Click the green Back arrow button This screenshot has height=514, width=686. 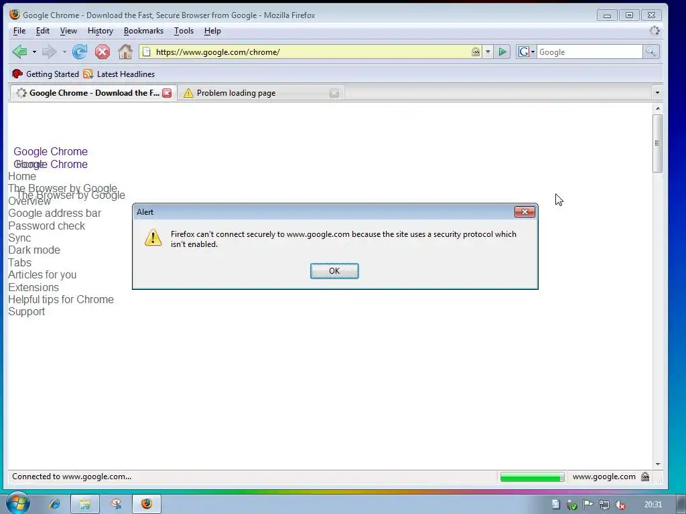(19, 52)
